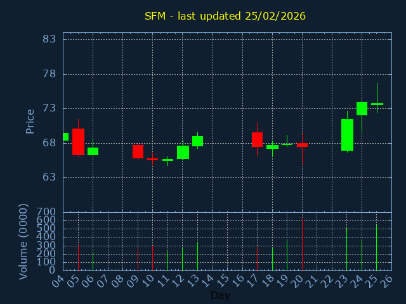Select the green candlestick on day 06
This screenshot has width=406, height=304.
point(93,151)
